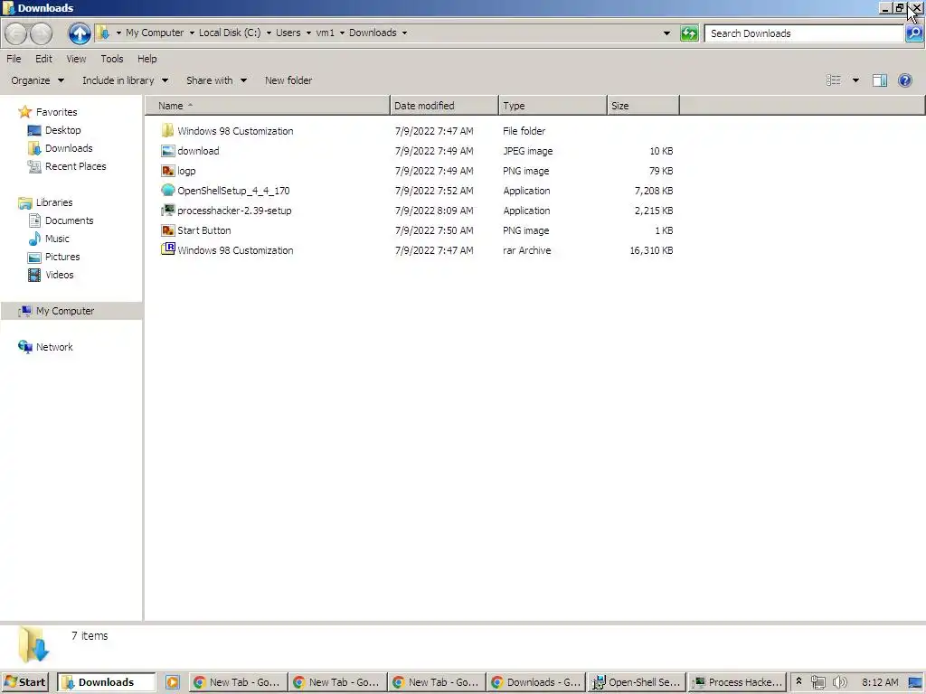The width and height of the screenshot is (926, 694).
Task: Select the Windows 98 Customization folder icon
Action: [x=167, y=130]
